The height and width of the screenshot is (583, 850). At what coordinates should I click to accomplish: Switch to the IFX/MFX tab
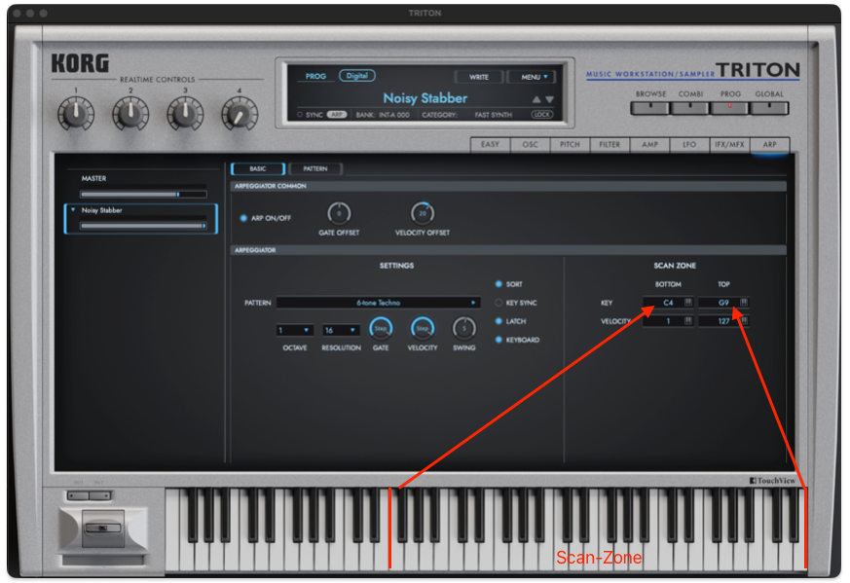pyautogui.click(x=729, y=144)
